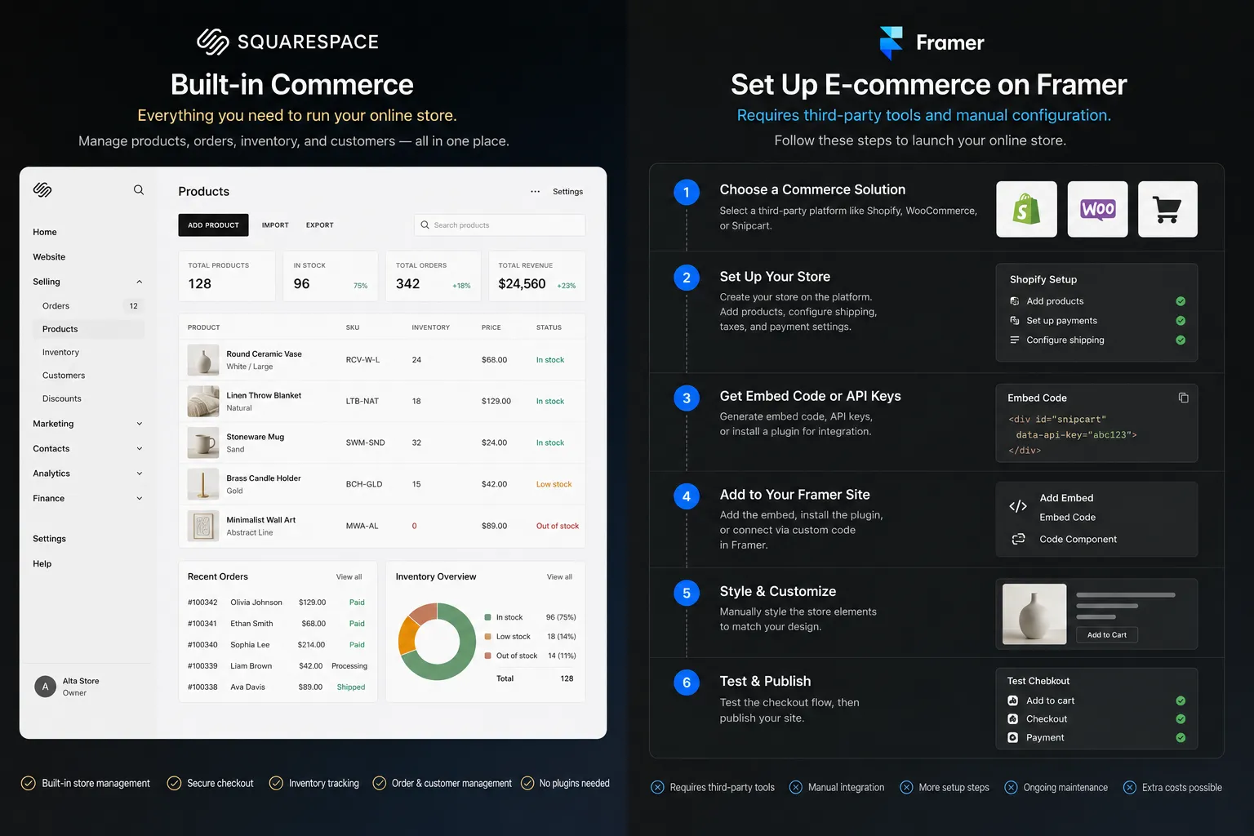Open the three-dot more options menu
The image size is (1254, 836).
[x=535, y=192]
